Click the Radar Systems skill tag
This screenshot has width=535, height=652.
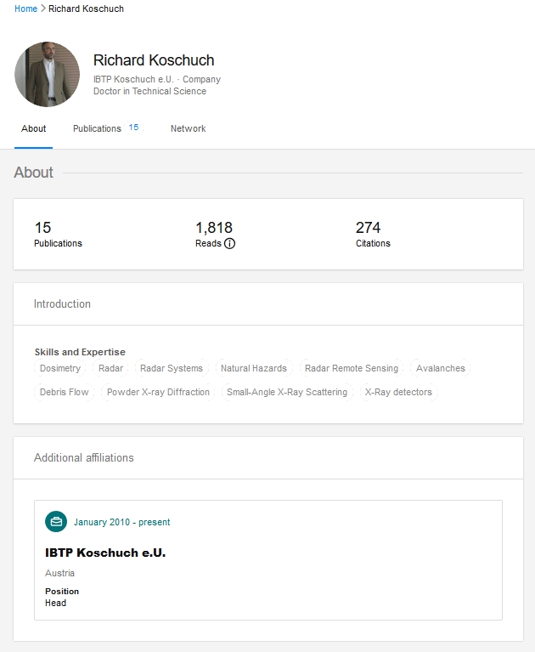(172, 368)
